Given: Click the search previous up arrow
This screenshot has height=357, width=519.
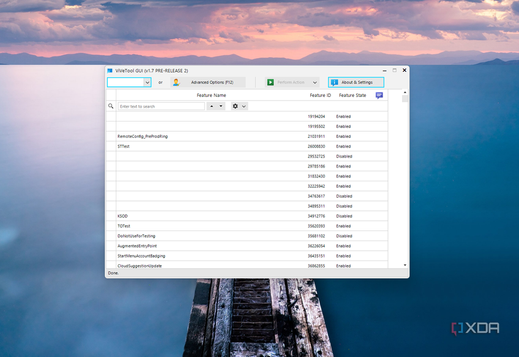Looking at the screenshot, I should (x=212, y=106).
